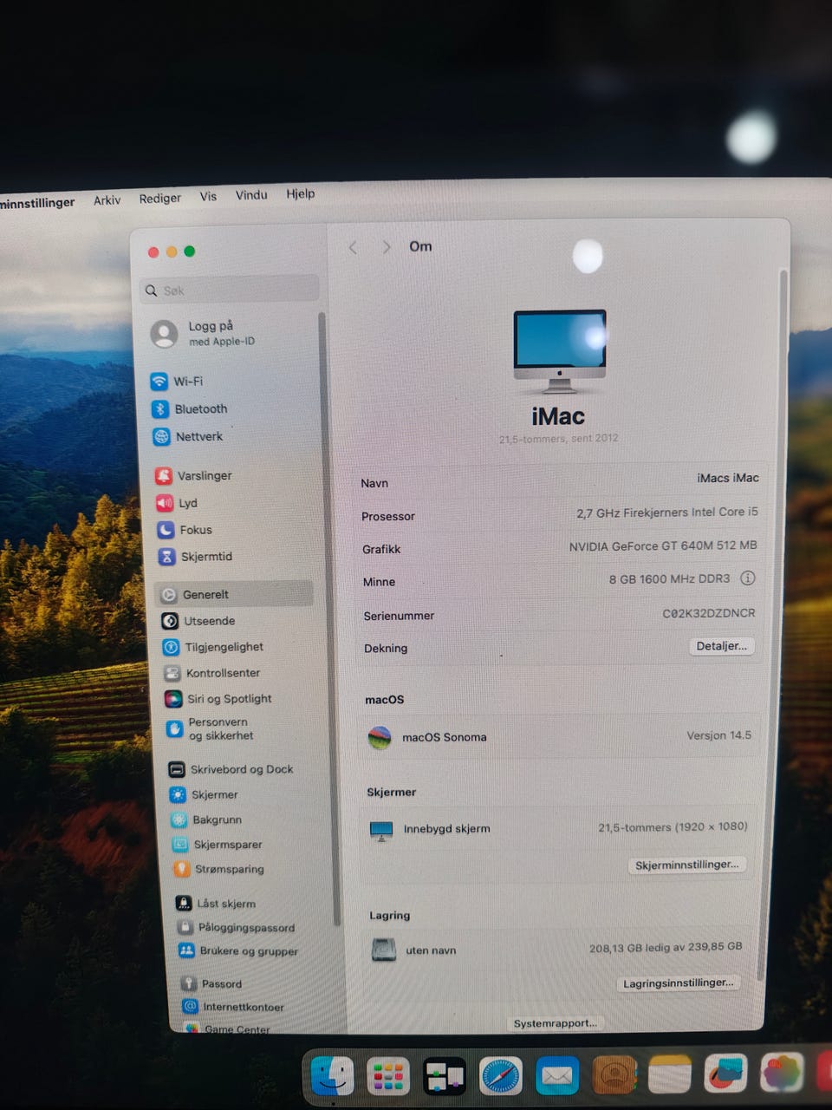
Task: Click the memory info circle icon
Action: pos(747,578)
